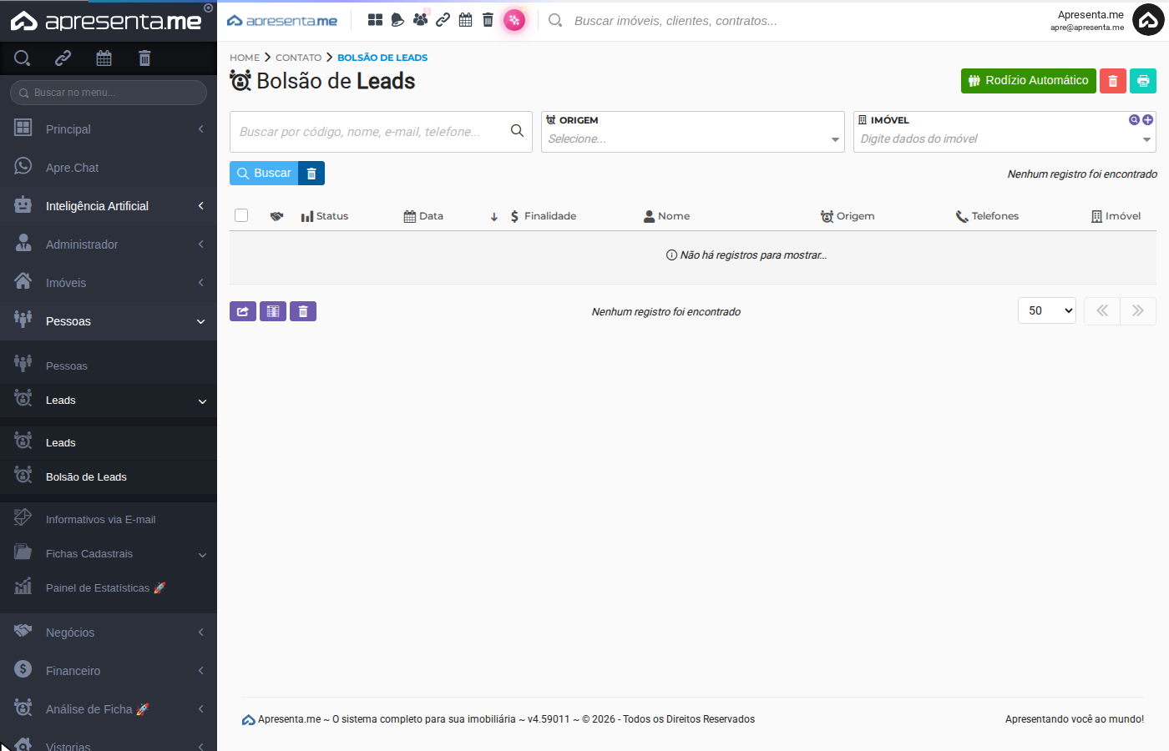1169x751 pixels.
Task: Sort by Imóvel column header
Action: [1116, 216]
